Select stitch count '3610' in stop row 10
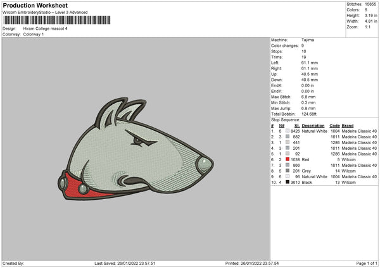Image resolution: width=380 pixels, height=268 pixels. click(x=295, y=183)
